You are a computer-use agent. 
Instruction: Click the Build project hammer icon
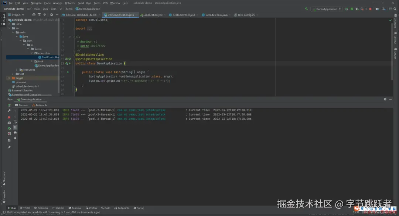(x=306, y=9)
